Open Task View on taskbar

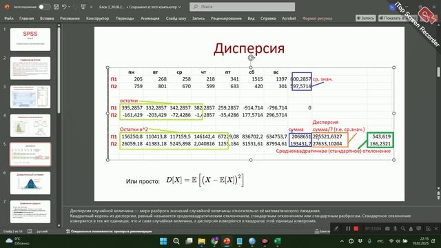coord(189,241)
